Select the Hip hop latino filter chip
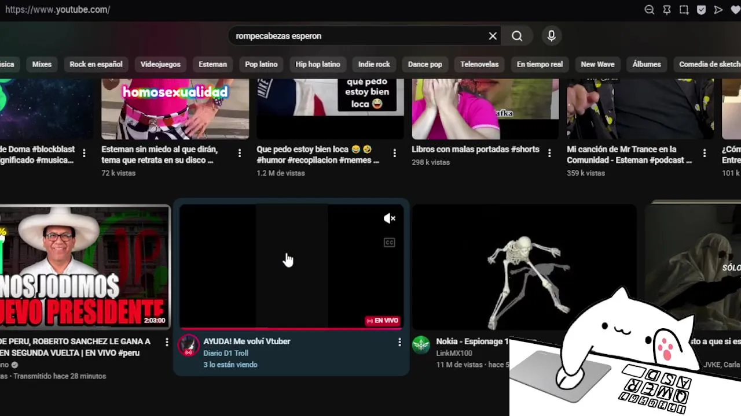This screenshot has width=741, height=416. pyautogui.click(x=318, y=64)
